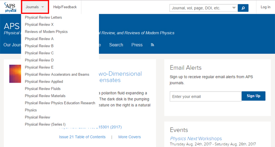Click the Log in link

[265, 7]
